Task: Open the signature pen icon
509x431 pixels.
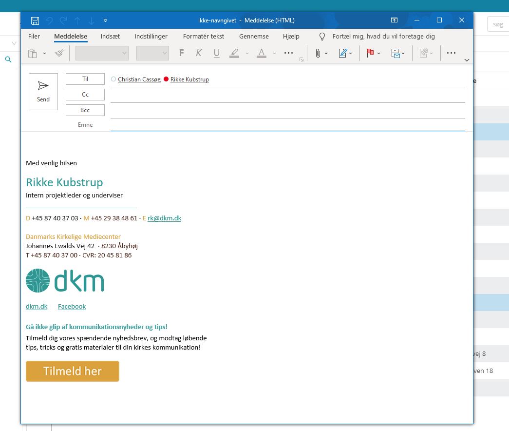Action: [x=343, y=53]
